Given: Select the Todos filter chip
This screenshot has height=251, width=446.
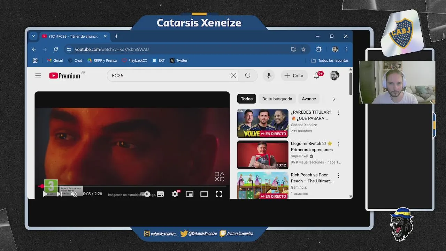Looking at the screenshot, I should [247, 99].
